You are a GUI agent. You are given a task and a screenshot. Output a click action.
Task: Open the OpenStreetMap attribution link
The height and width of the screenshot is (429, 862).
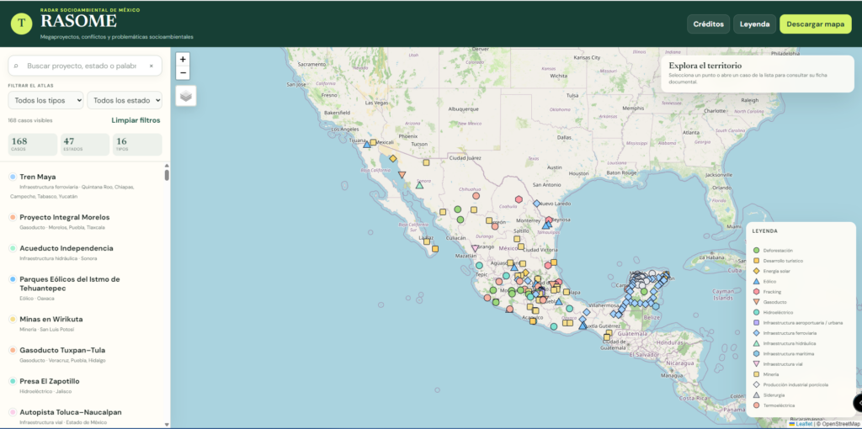839,424
